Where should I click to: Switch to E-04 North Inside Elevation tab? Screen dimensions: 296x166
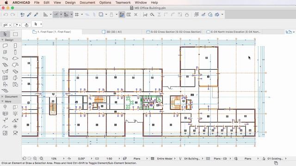tap(233, 32)
